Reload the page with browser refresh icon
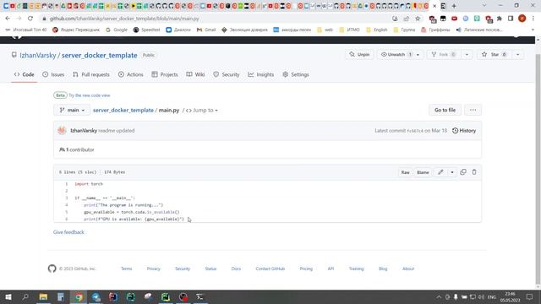This screenshot has height=304, width=541. [x=30, y=19]
